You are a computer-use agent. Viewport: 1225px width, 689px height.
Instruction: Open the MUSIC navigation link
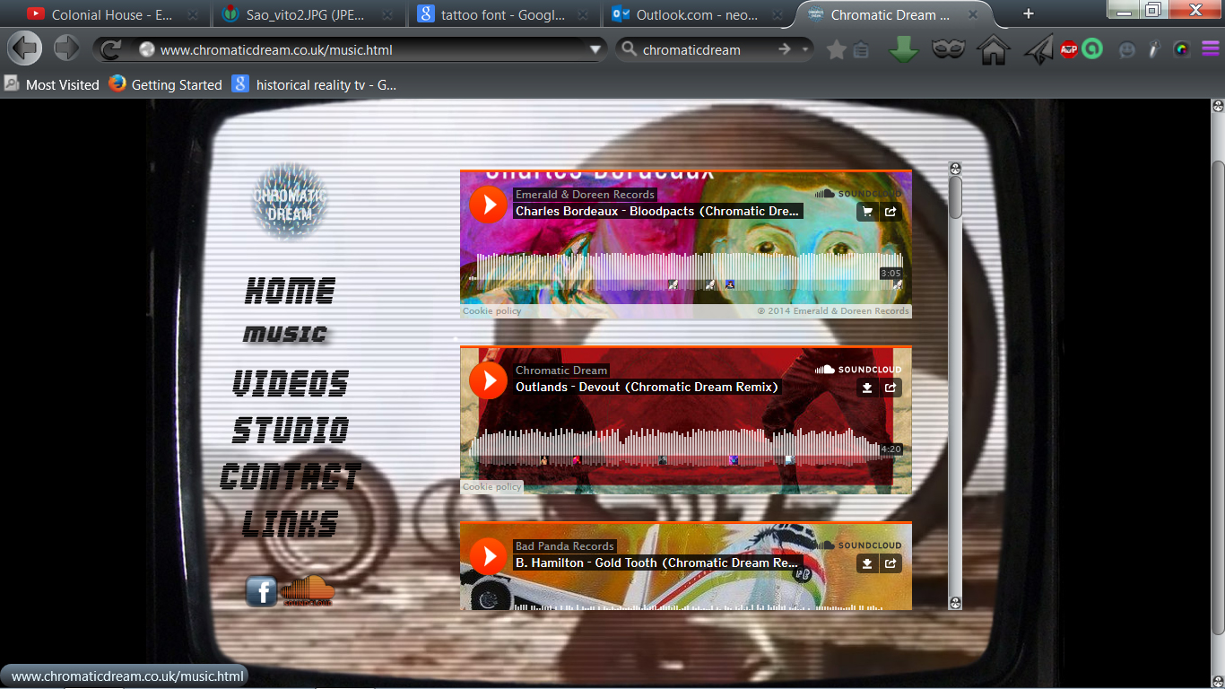coord(285,335)
